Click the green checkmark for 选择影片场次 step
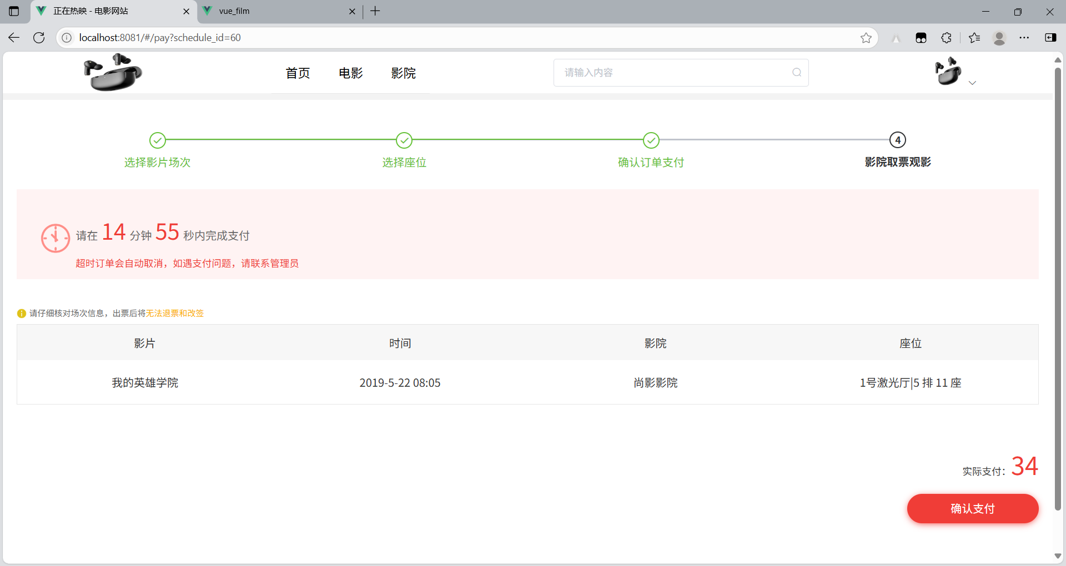1066x566 pixels. (157, 140)
